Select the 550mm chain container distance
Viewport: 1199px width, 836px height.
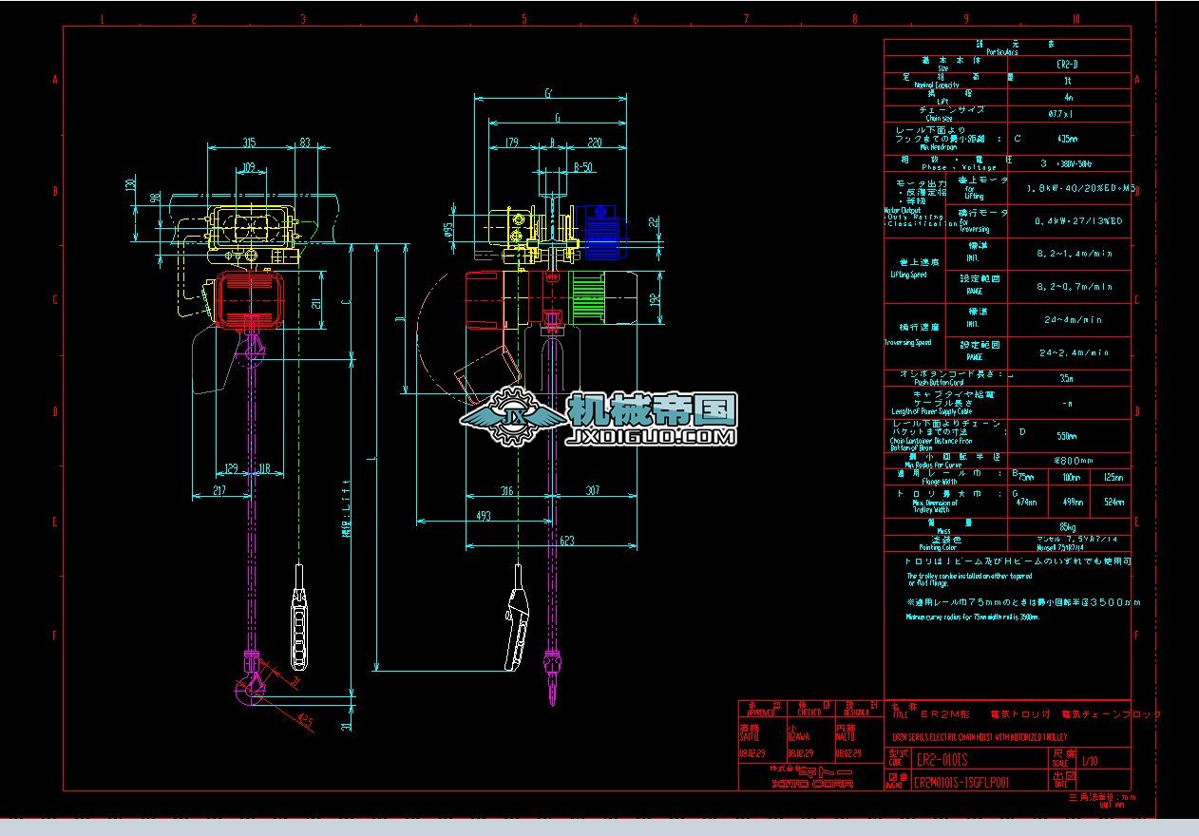(1067, 436)
